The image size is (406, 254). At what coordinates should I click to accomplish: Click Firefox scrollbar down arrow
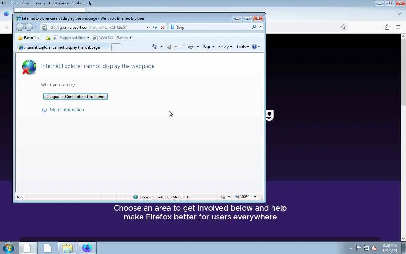[x=403, y=239]
